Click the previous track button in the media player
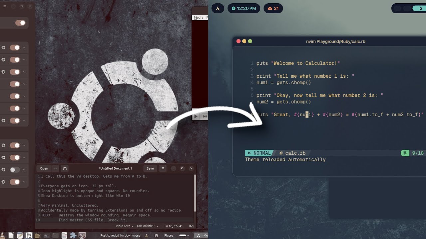 tap(205, 116)
